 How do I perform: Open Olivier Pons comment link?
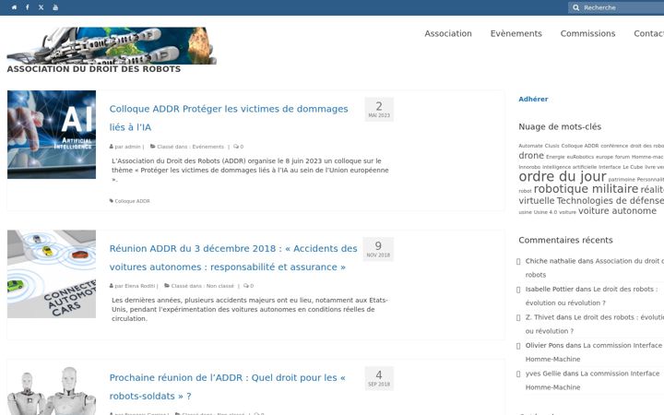point(593,352)
